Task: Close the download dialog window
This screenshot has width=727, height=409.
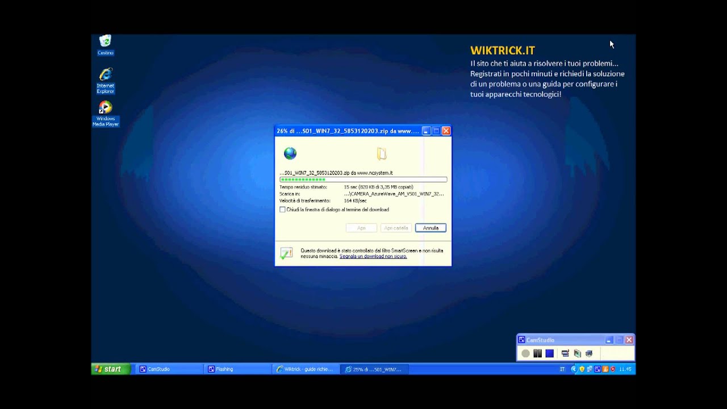Action: (x=446, y=131)
